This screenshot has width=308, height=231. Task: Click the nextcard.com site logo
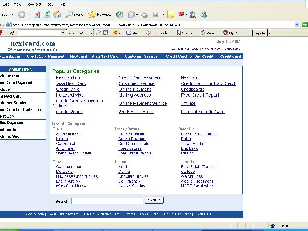(x=33, y=43)
